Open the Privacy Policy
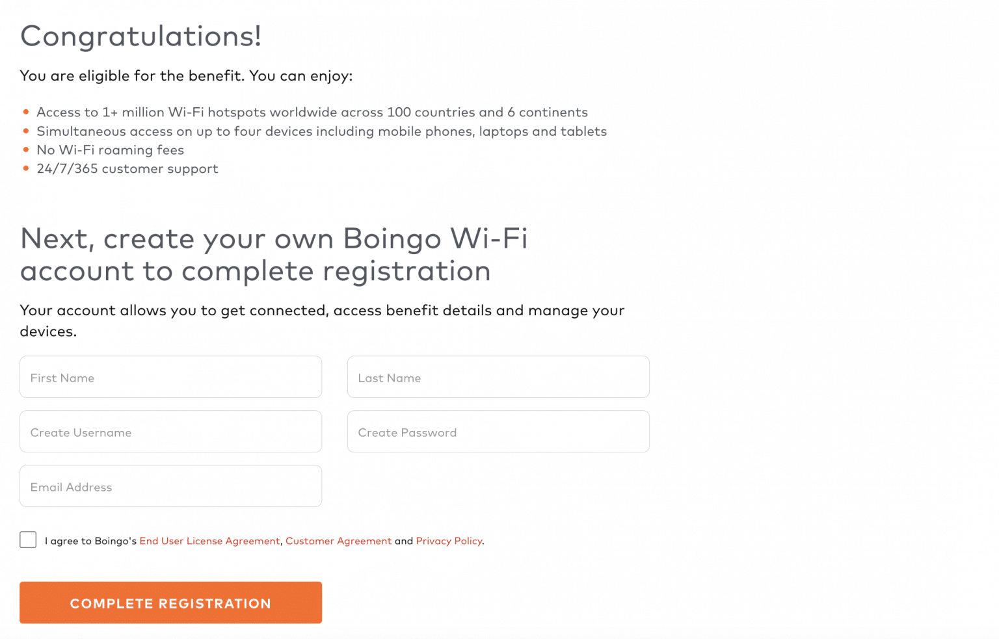 pos(449,540)
